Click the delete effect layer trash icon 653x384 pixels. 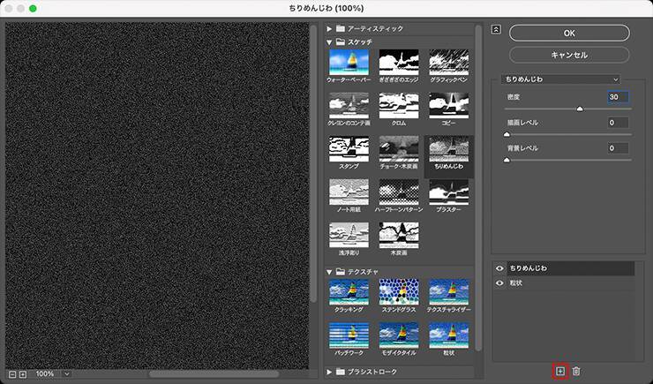click(x=575, y=372)
